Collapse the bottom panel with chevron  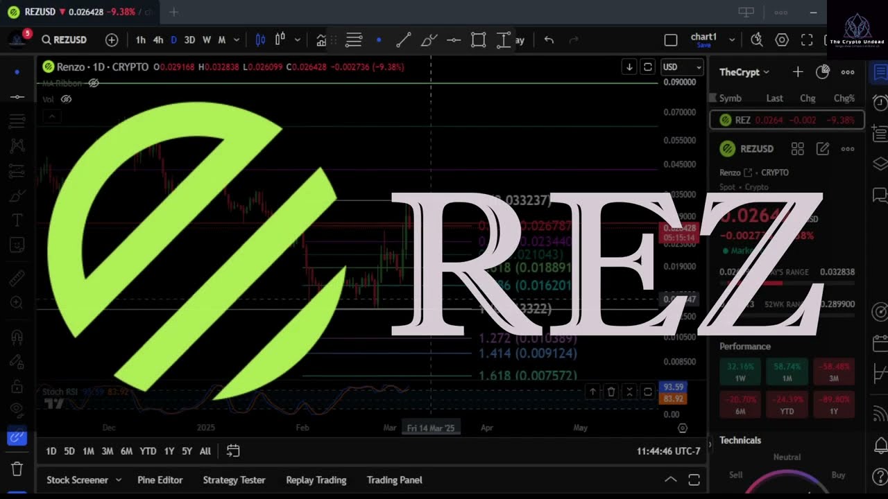671,480
